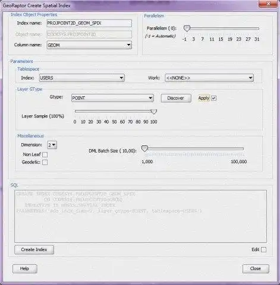Click the Close button at bottom
Screen dimensions: 280x285
pos(256,268)
